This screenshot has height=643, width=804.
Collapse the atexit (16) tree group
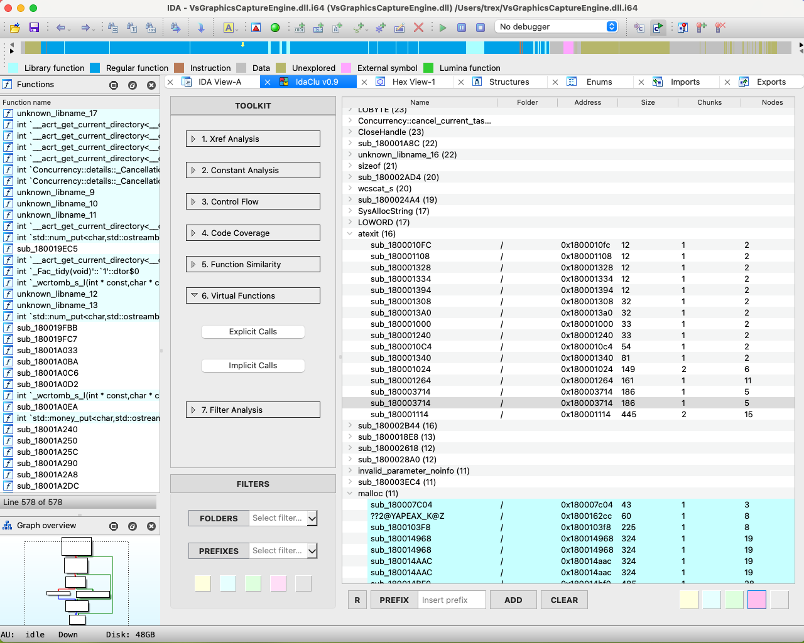click(x=350, y=234)
